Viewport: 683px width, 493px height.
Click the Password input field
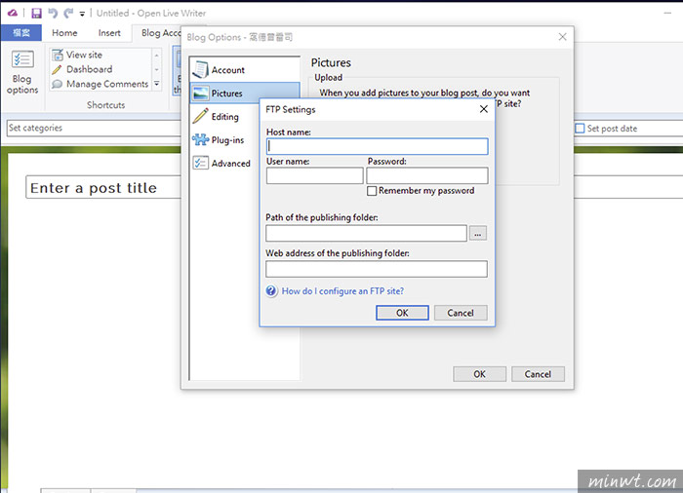(427, 175)
